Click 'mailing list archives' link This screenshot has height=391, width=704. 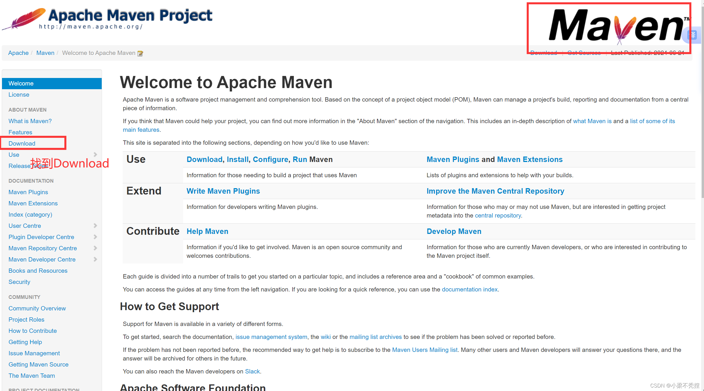(x=376, y=337)
